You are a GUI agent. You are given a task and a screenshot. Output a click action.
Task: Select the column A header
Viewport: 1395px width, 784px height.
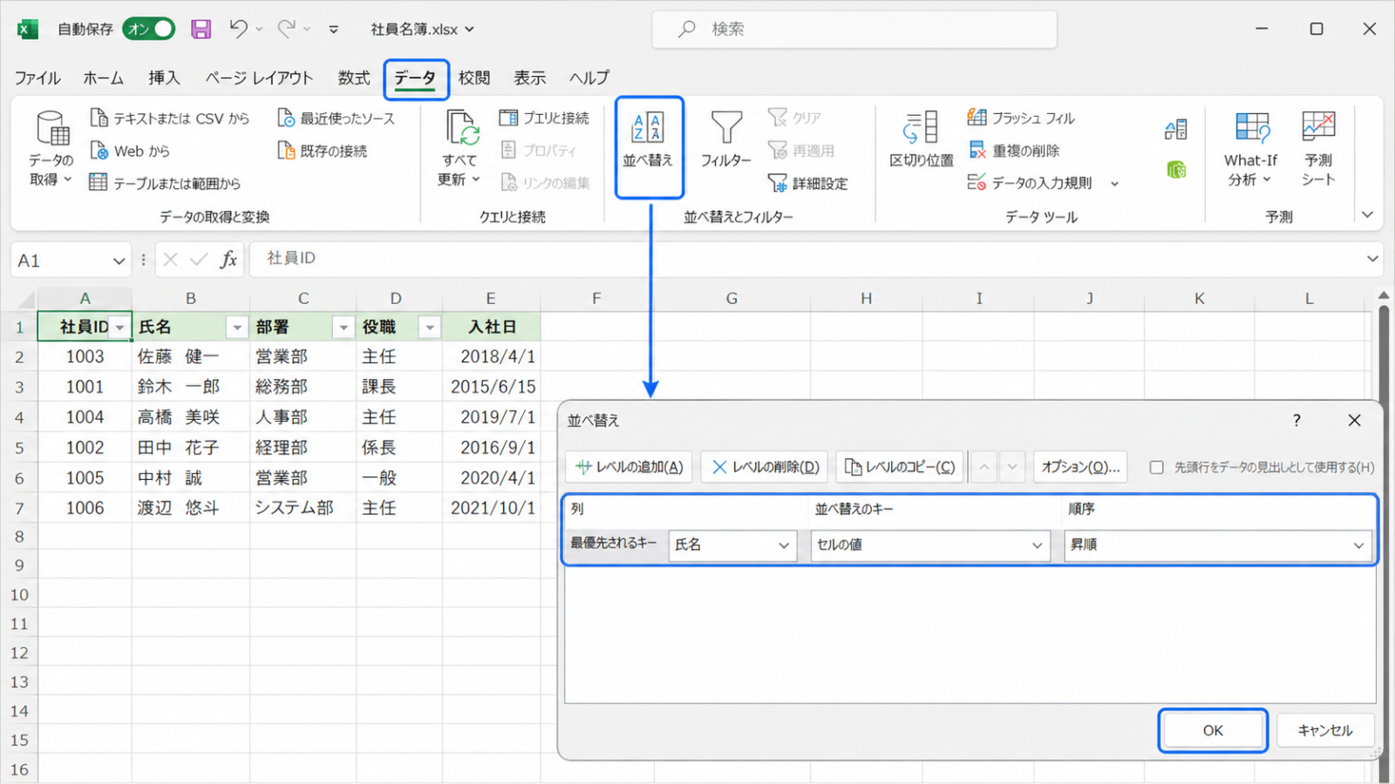[x=85, y=298]
